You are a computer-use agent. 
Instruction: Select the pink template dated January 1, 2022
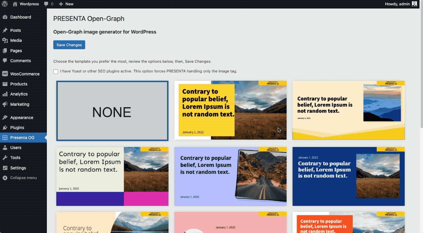point(231,222)
